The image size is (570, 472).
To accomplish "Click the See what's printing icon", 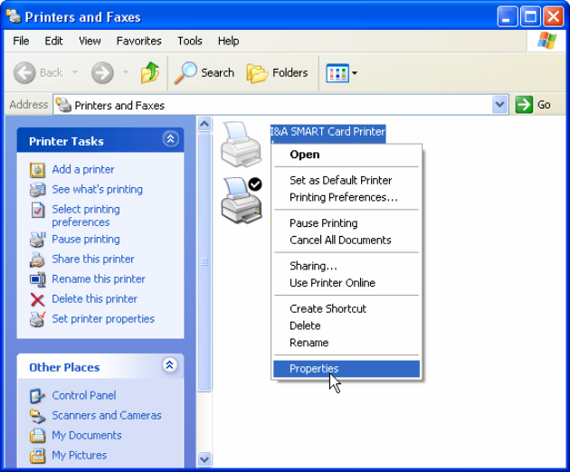I will tap(37, 189).
